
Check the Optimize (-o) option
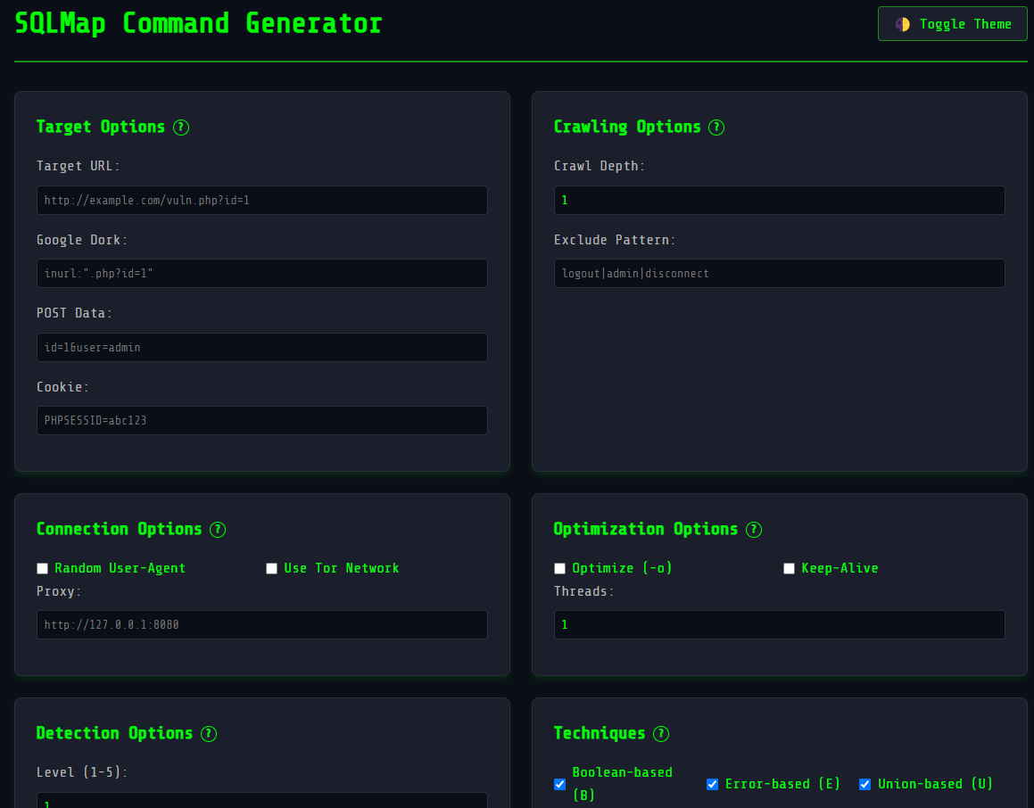560,568
